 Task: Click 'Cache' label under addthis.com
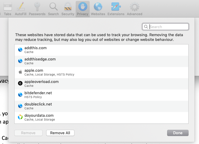(x=29, y=52)
